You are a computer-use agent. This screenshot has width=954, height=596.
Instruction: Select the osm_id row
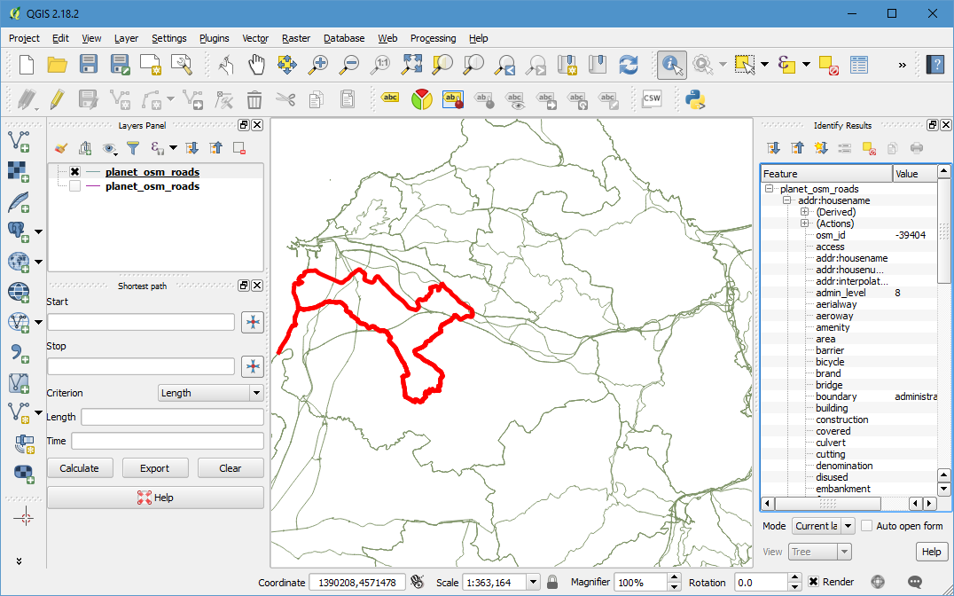tap(848, 235)
